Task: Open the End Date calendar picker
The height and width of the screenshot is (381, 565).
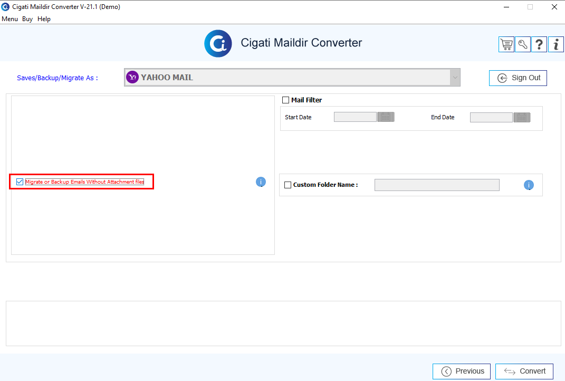Action: click(522, 117)
